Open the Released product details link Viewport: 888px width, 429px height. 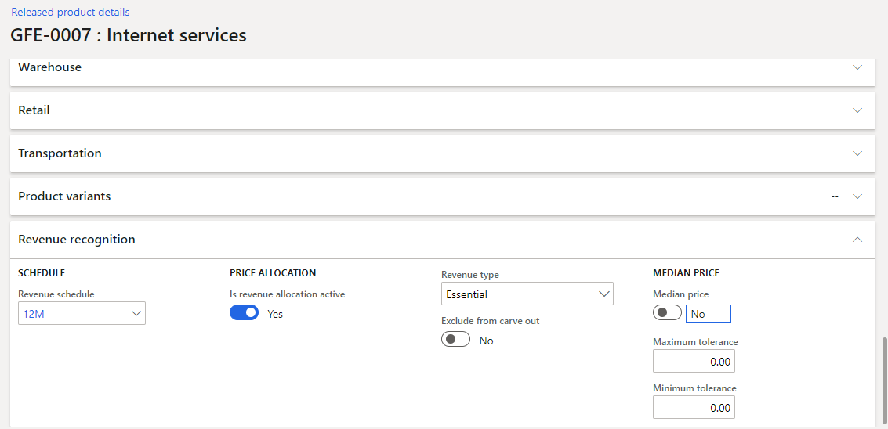(71, 12)
